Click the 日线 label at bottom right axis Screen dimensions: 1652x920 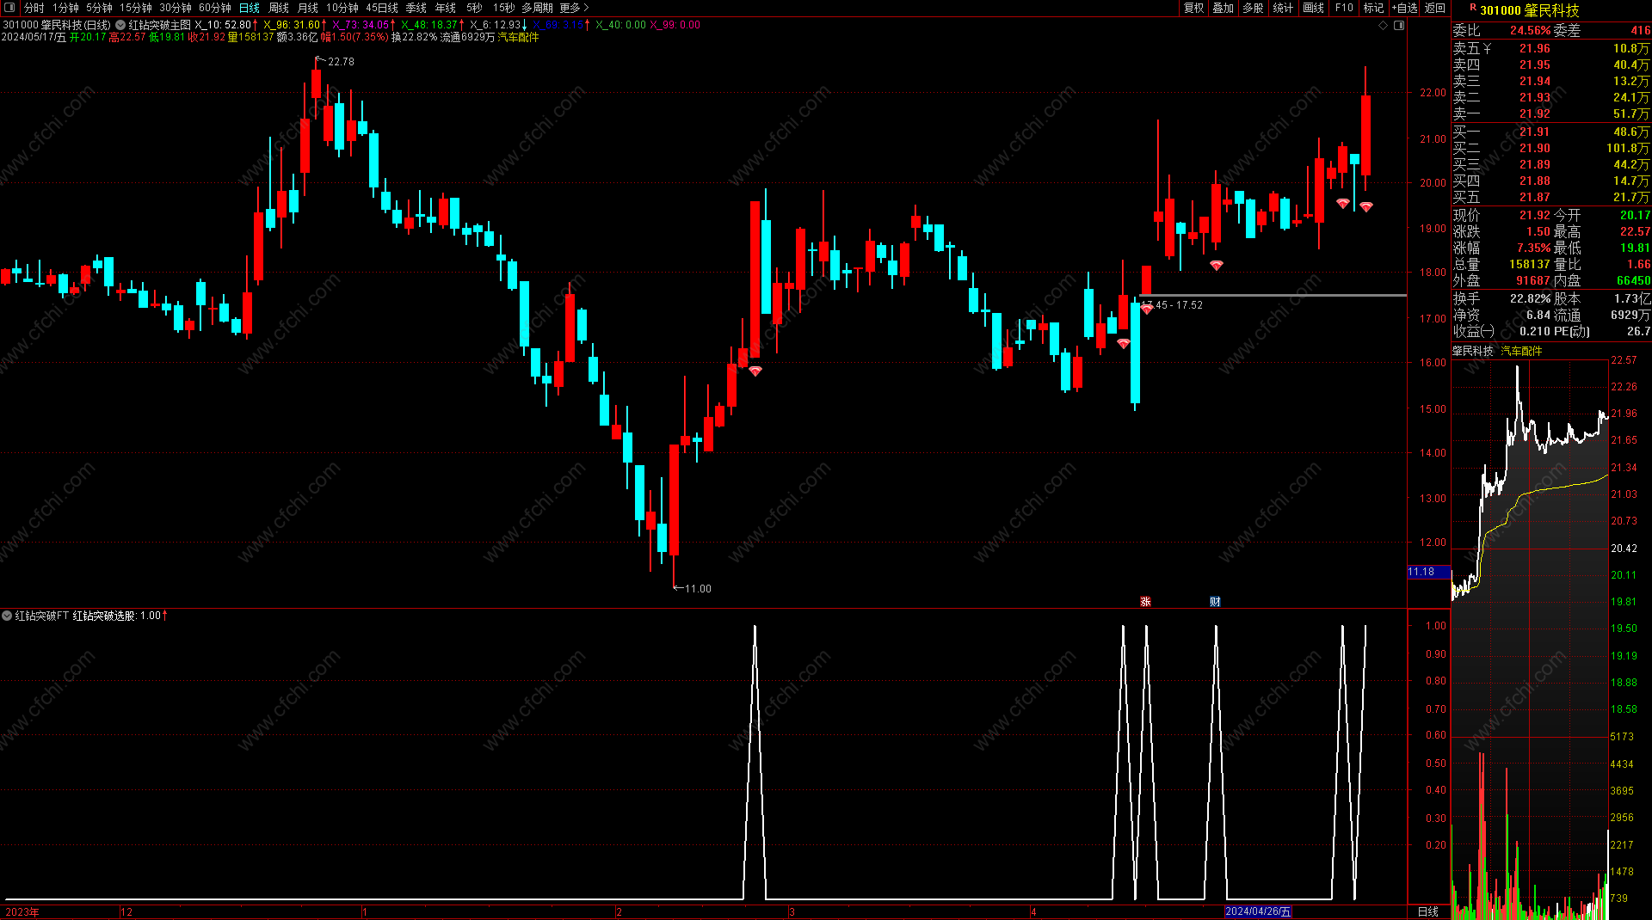(x=1428, y=911)
